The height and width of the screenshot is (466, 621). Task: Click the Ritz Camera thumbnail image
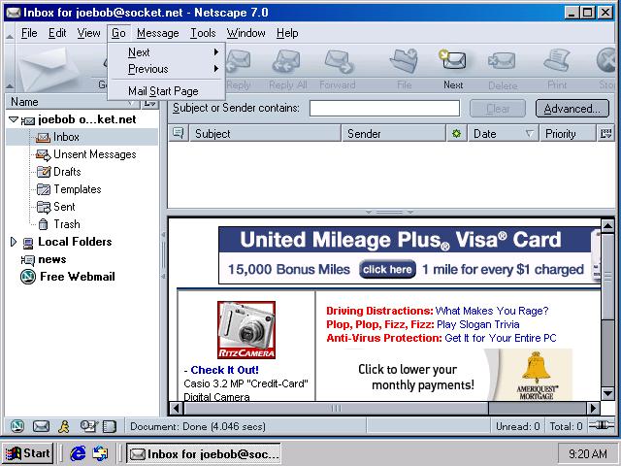tap(246, 330)
